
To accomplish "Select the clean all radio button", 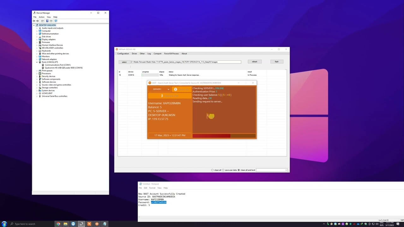I will [212, 170].
